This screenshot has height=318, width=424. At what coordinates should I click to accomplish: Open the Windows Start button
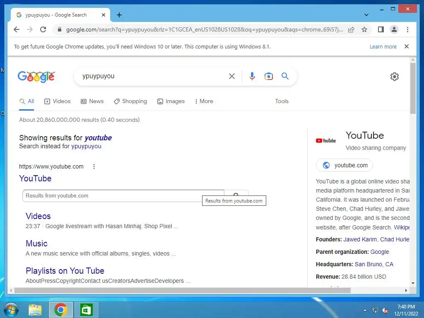pyautogui.click(x=11, y=310)
